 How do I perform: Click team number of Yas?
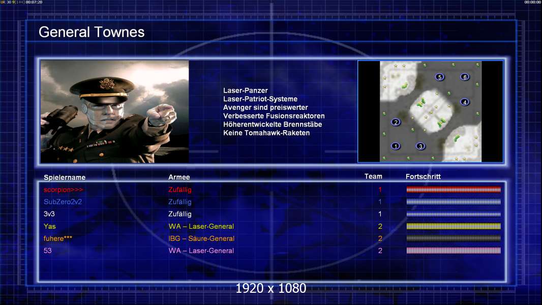(x=380, y=226)
